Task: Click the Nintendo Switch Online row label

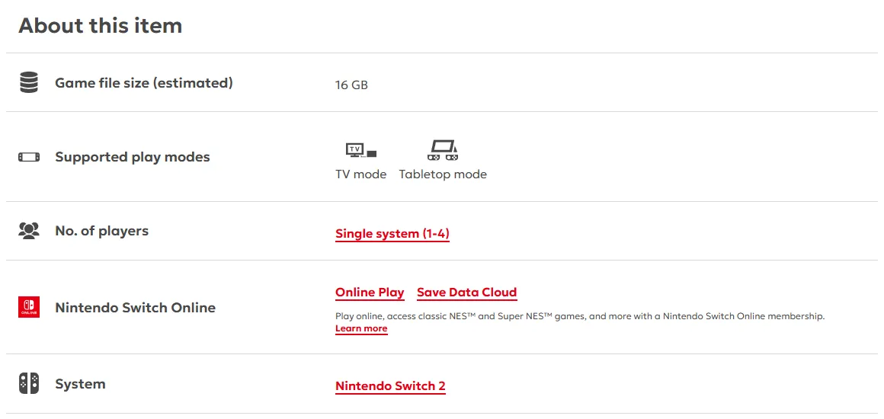Action: tap(136, 307)
